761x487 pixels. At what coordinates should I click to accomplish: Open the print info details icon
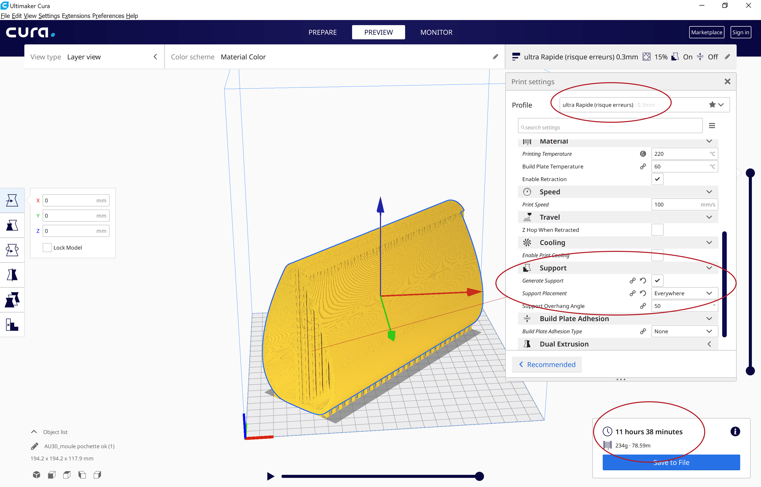click(735, 431)
